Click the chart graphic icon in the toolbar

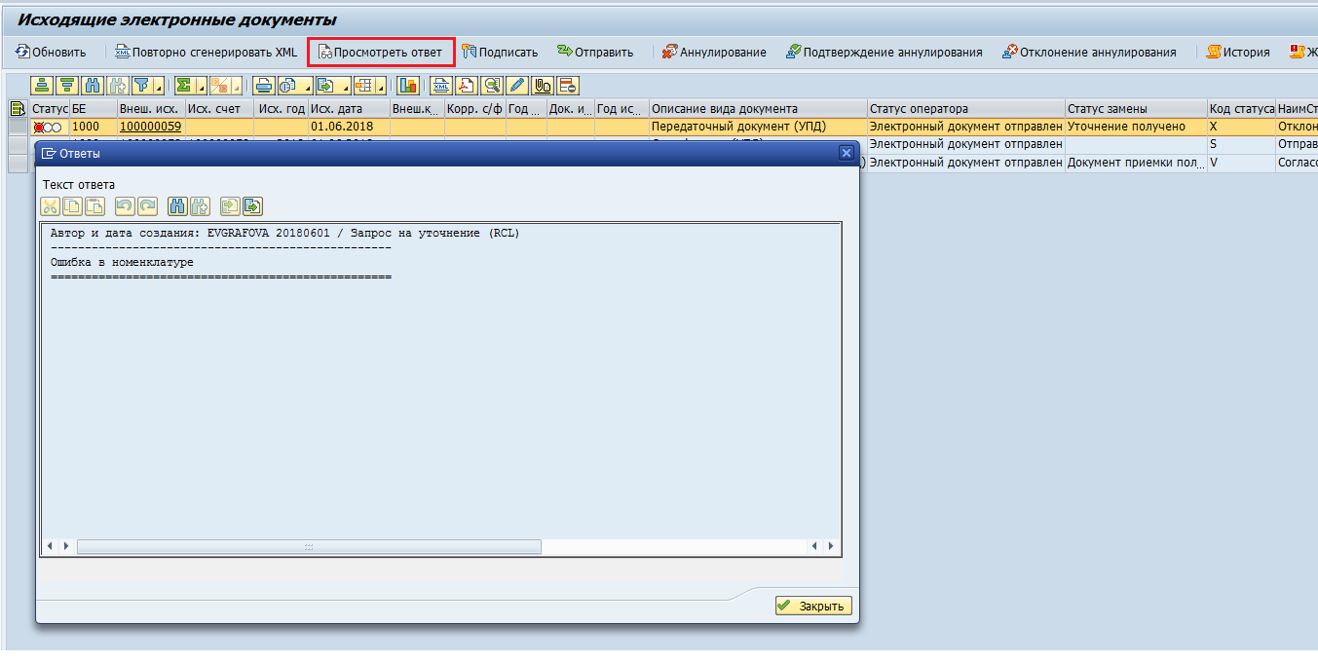tap(408, 85)
